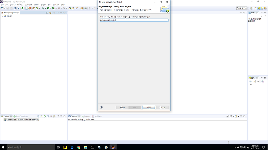The height and width of the screenshot is (150, 268).
Task: Click the Open Task folder toolbar icon
Action: [x=73, y=8]
